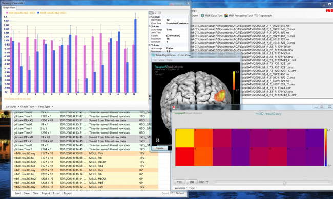Select the mbll0.result0.hb2 row
The width and height of the screenshot is (333, 199).
click(86, 162)
